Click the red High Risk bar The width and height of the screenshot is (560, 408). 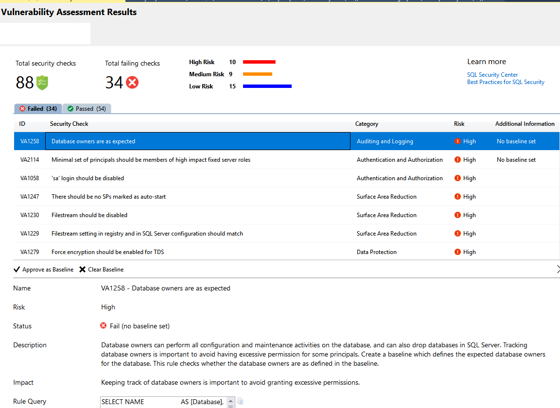coord(259,62)
